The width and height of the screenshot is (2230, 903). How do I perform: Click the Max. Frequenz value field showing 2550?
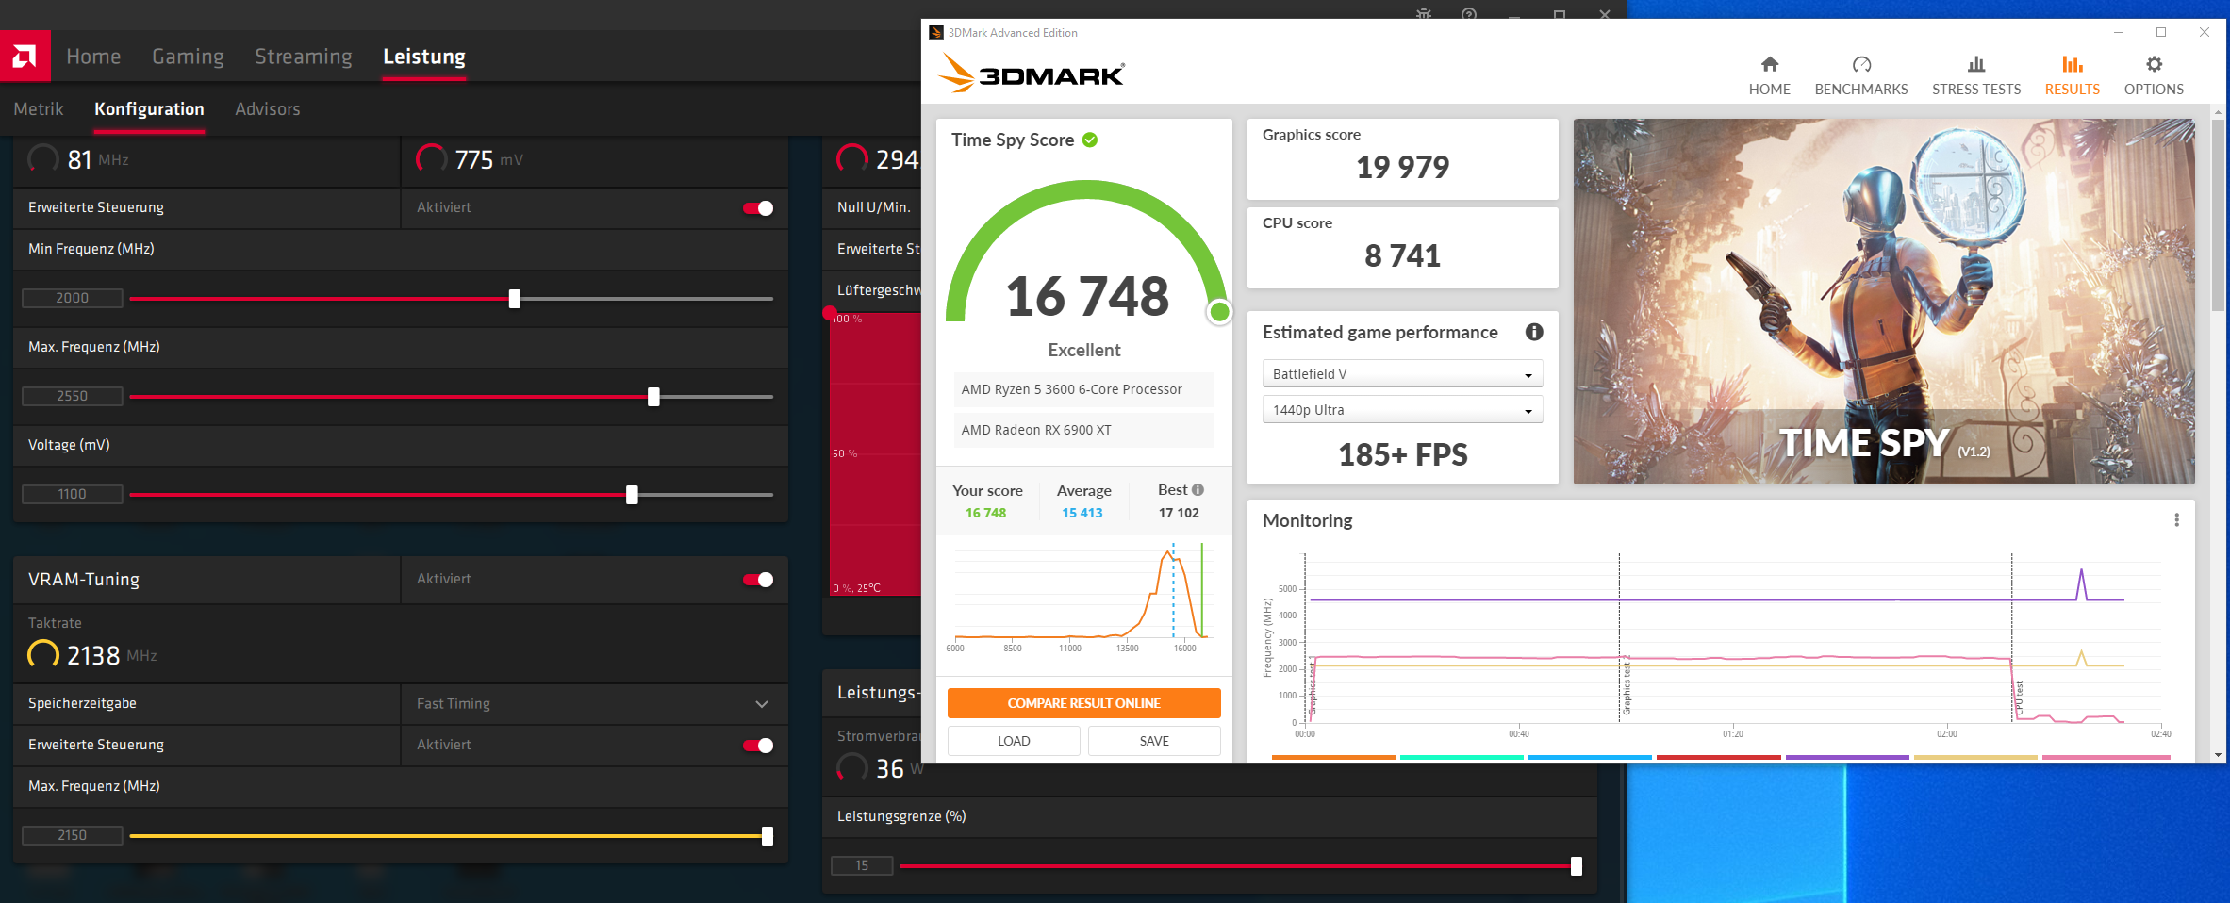tap(73, 397)
